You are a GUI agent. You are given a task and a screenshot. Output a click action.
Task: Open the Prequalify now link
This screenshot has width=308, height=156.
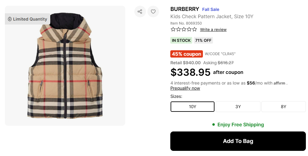point(185,88)
